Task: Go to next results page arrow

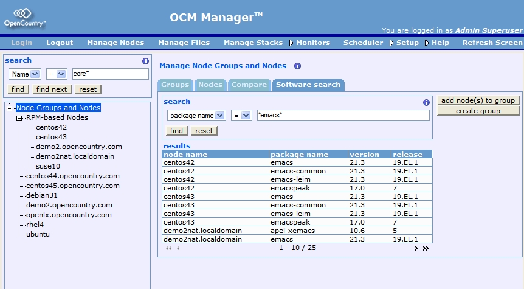Action: [416, 248]
